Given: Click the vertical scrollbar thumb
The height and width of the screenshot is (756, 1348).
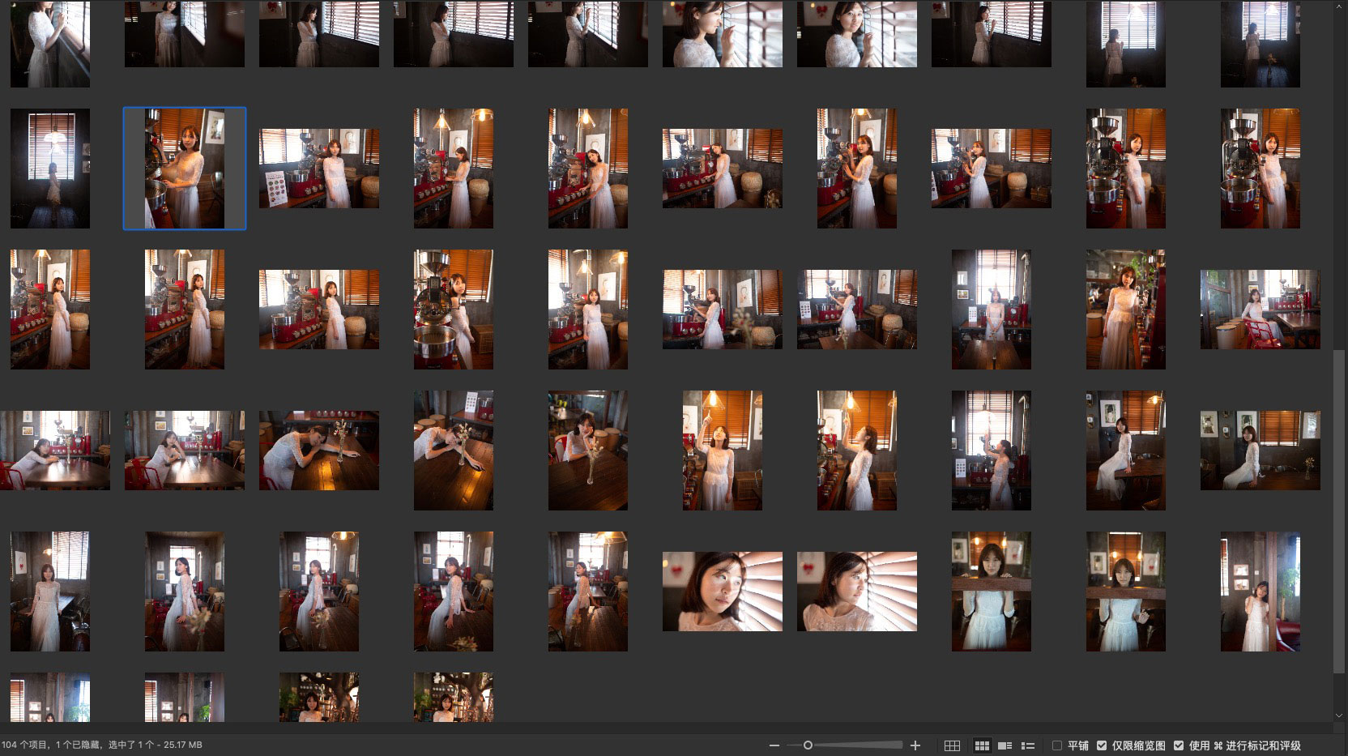Looking at the screenshot, I should (x=1339, y=510).
